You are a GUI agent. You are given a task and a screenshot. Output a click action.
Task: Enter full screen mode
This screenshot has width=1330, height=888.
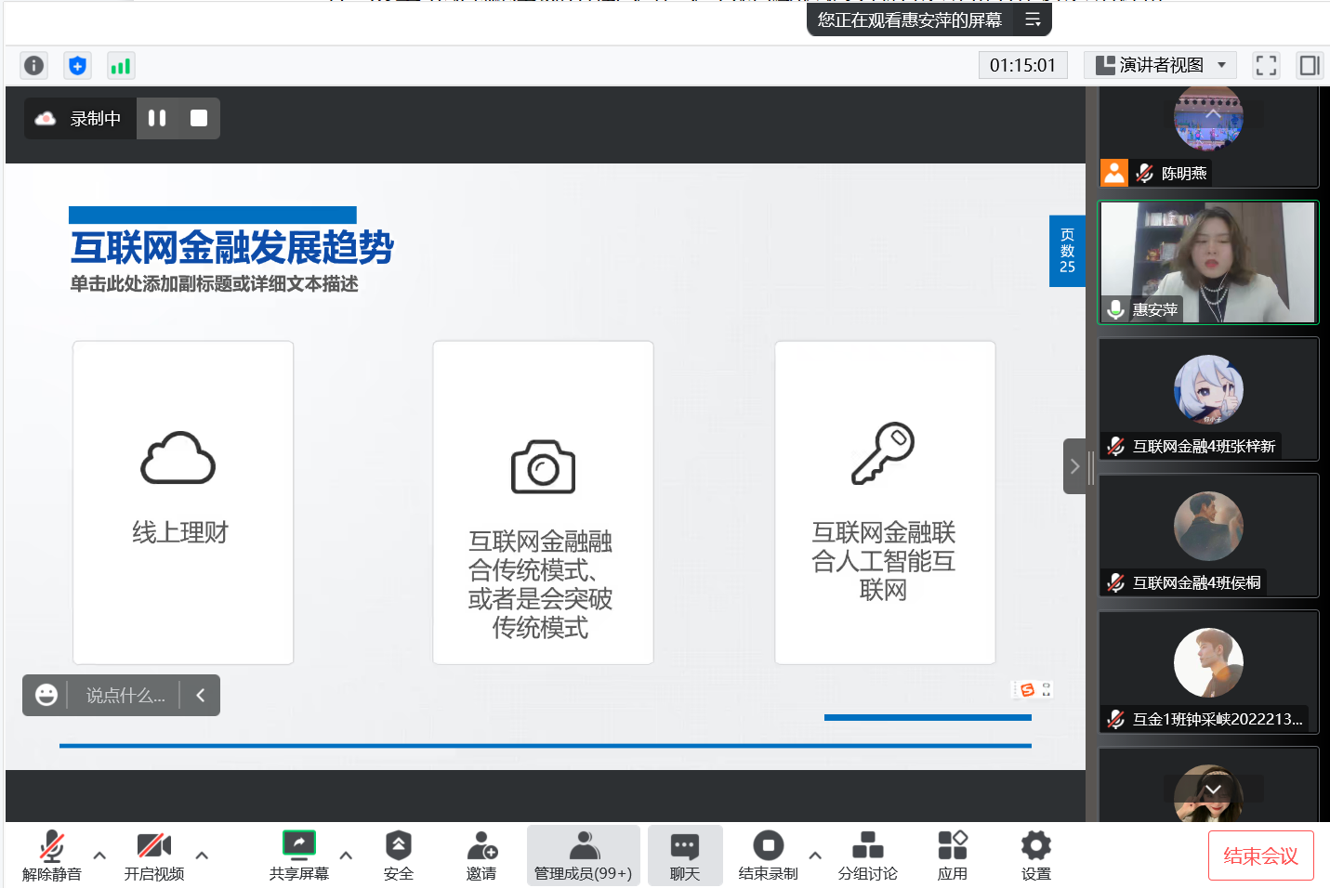pyautogui.click(x=1266, y=65)
